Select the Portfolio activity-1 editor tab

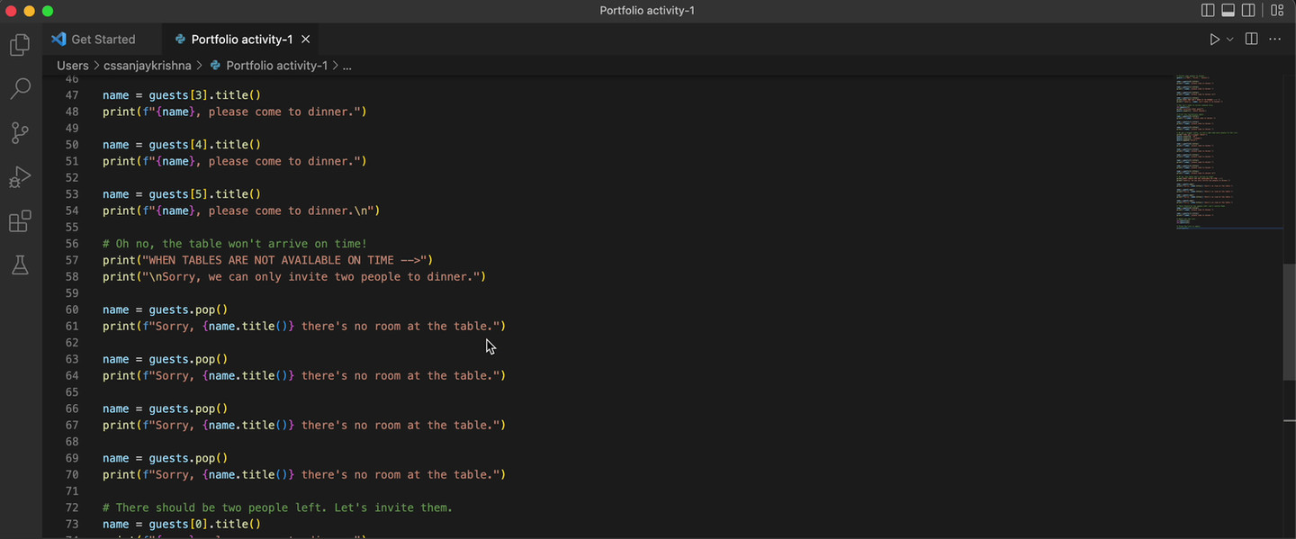238,39
